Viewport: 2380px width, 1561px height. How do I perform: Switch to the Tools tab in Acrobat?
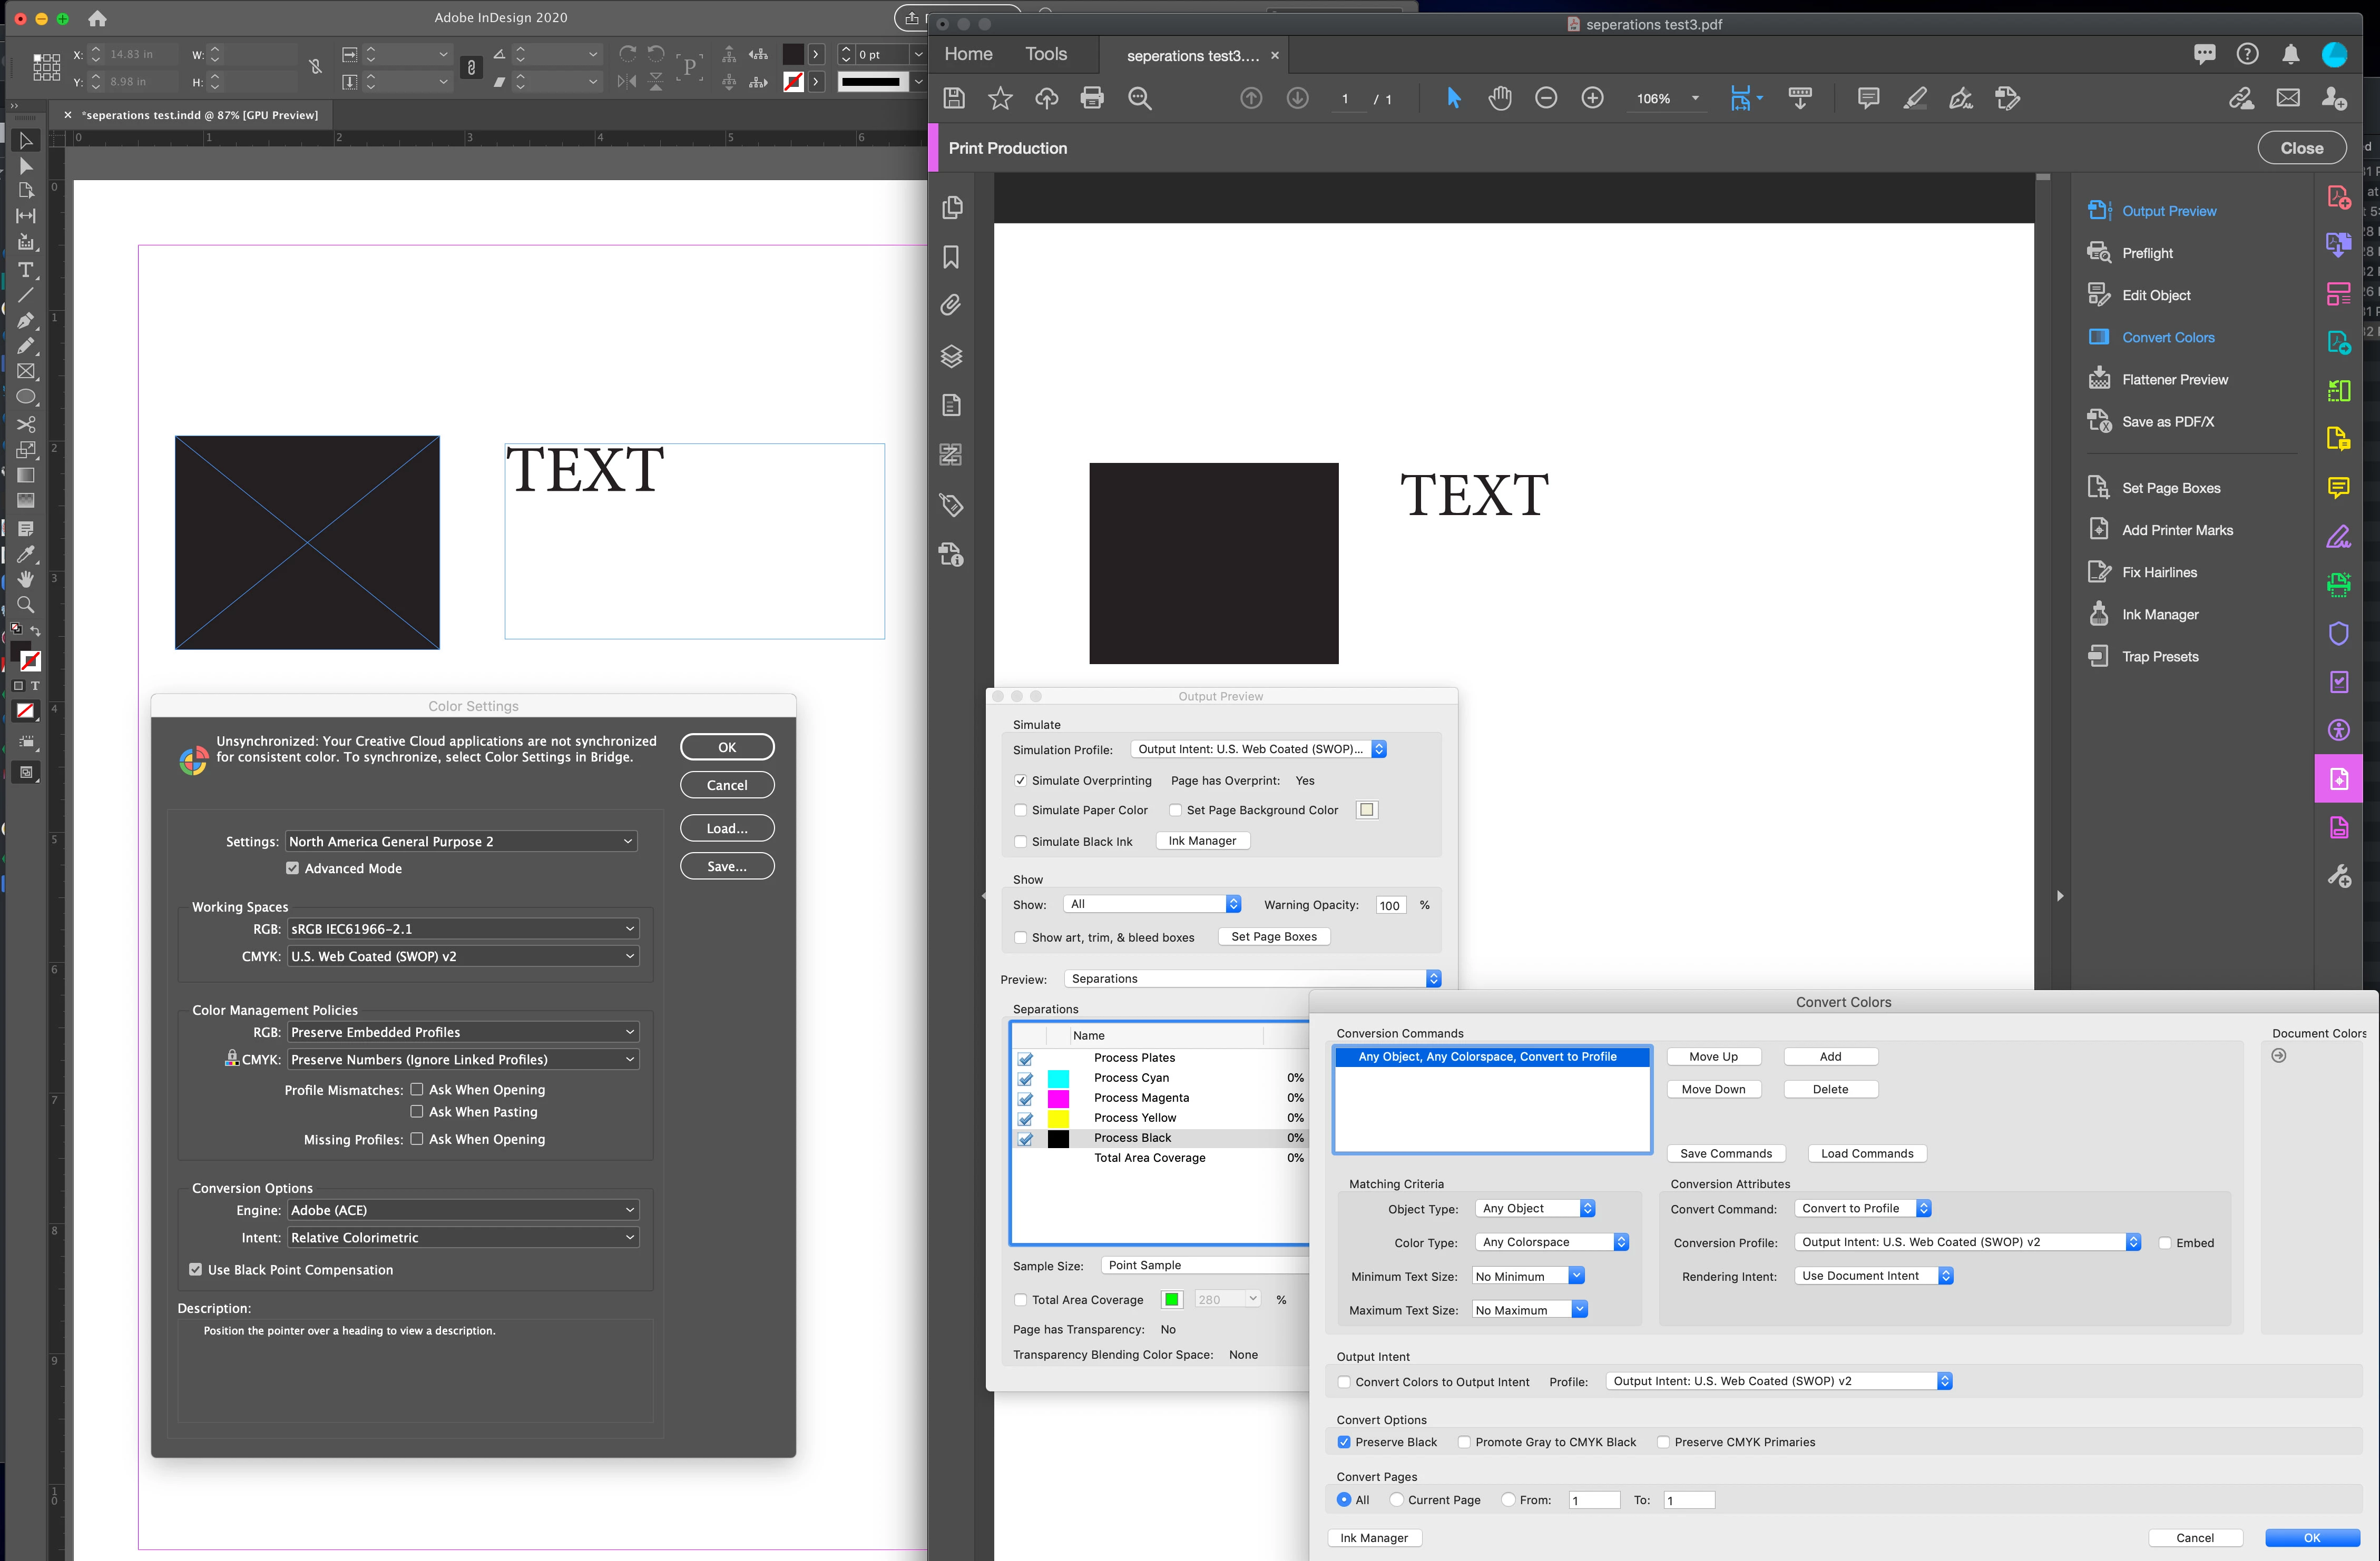(x=1045, y=54)
